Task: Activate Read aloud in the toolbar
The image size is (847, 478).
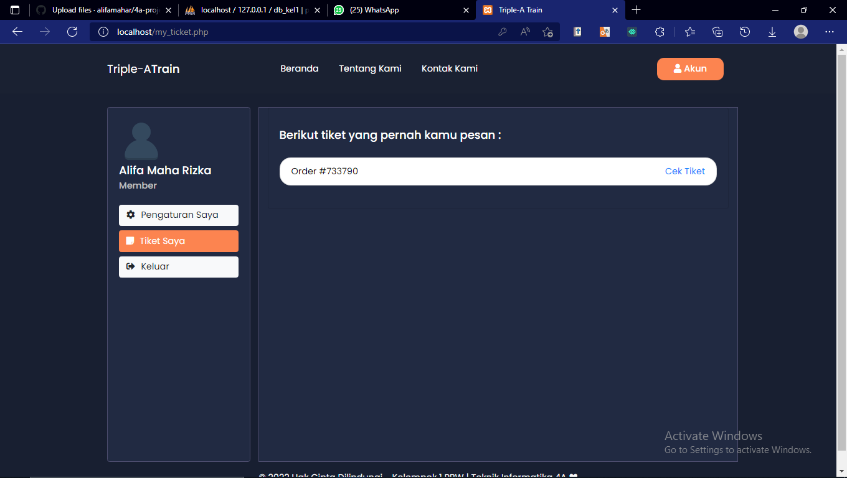Action: coord(525,31)
